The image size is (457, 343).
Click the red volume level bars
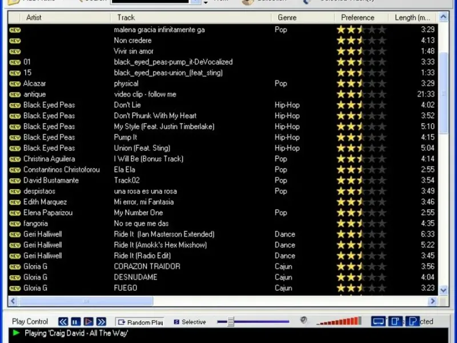click(x=339, y=321)
